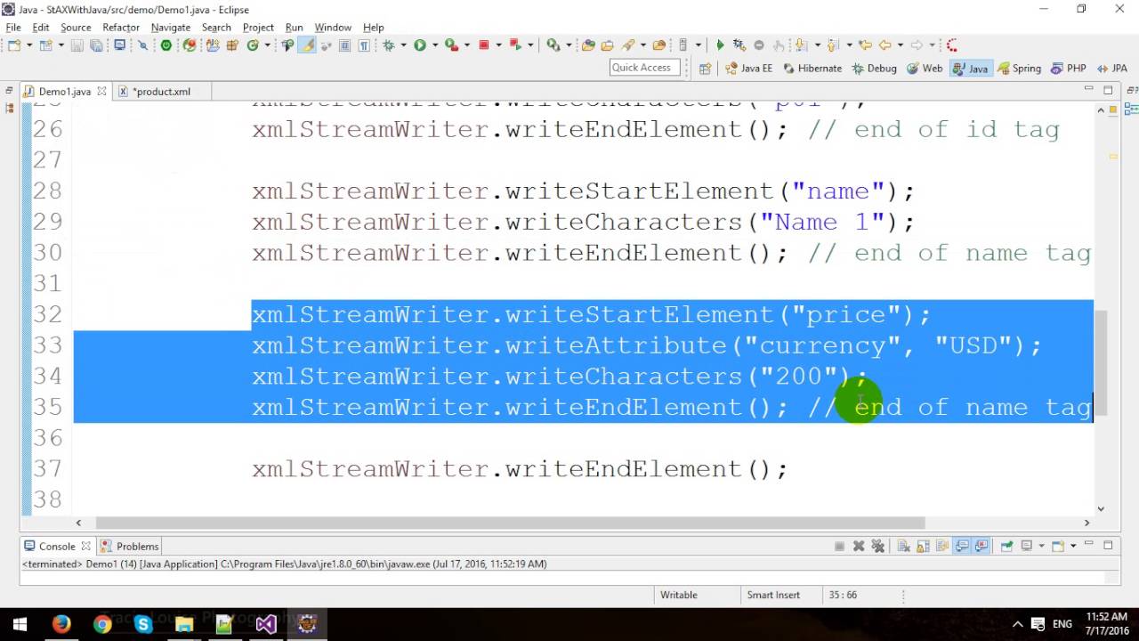Screen dimensions: 1139x641
Task: Toggle Show Whitespace Characters pilcrow icon
Action: (364, 45)
